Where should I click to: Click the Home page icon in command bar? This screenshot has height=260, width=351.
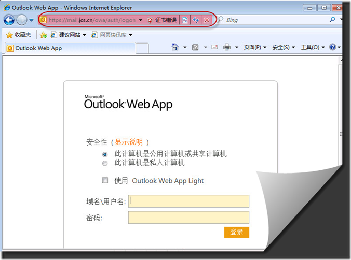[175, 47]
